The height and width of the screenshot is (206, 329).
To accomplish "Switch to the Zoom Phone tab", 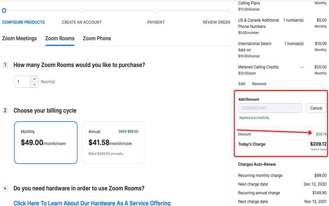I will [x=97, y=38].
